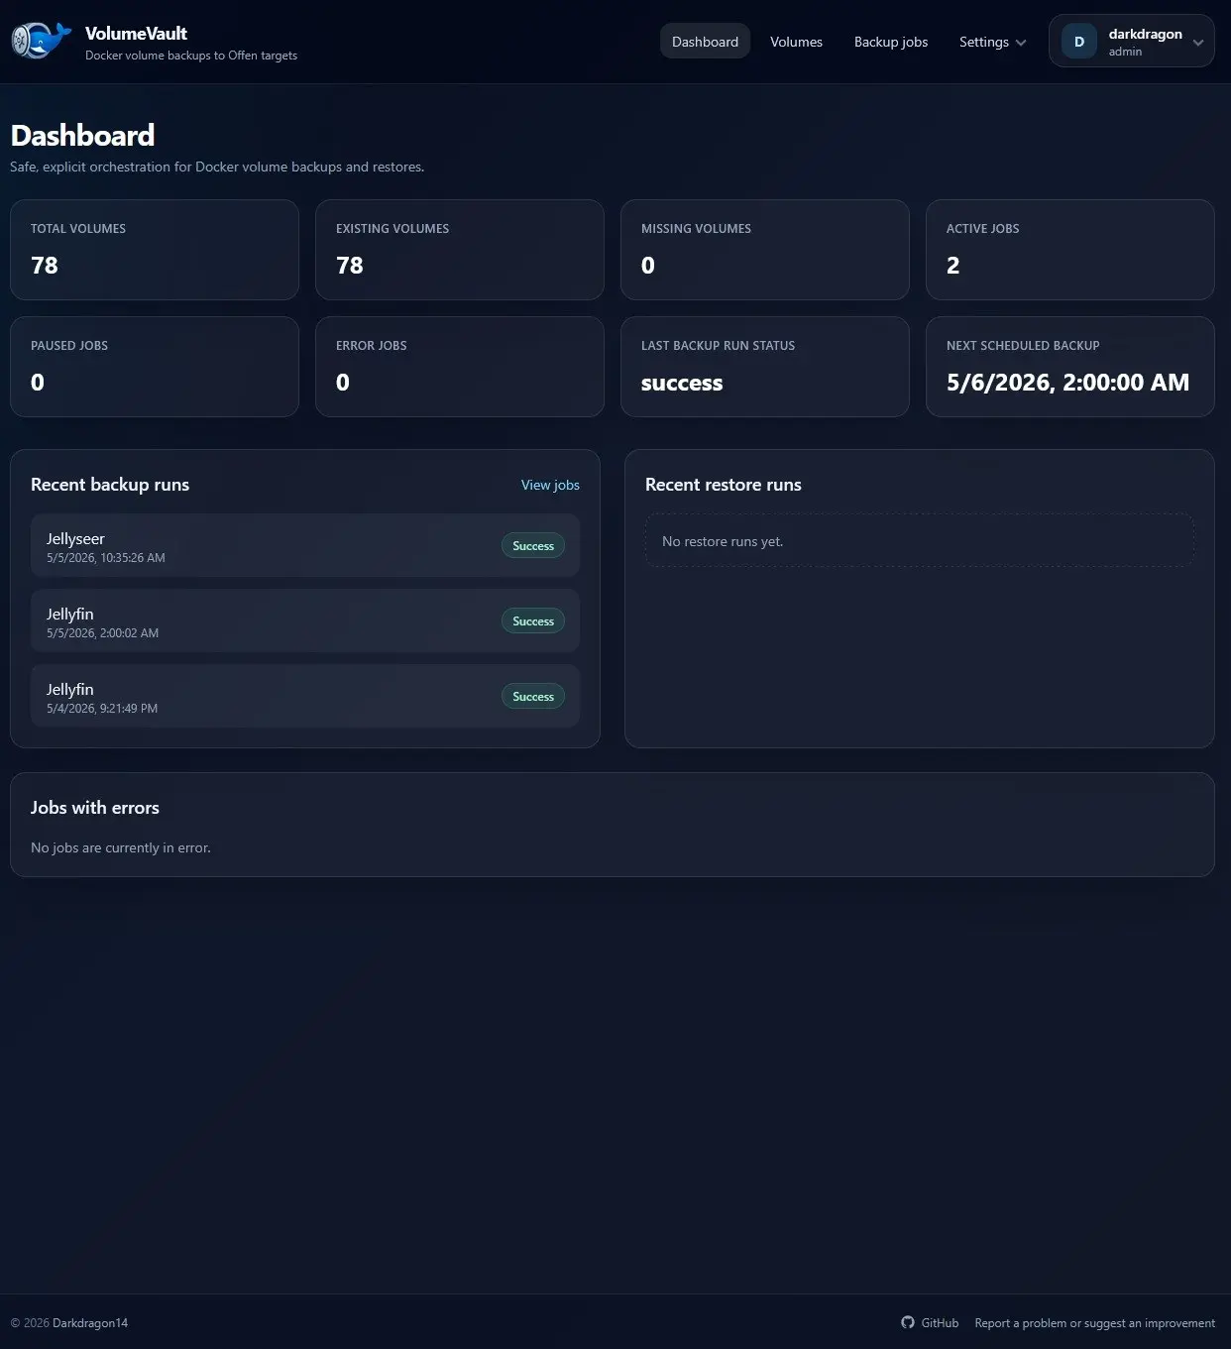Click the Jobs with errors heading

[95, 808]
